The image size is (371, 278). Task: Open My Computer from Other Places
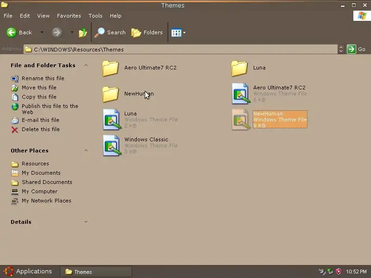coord(39,191)
